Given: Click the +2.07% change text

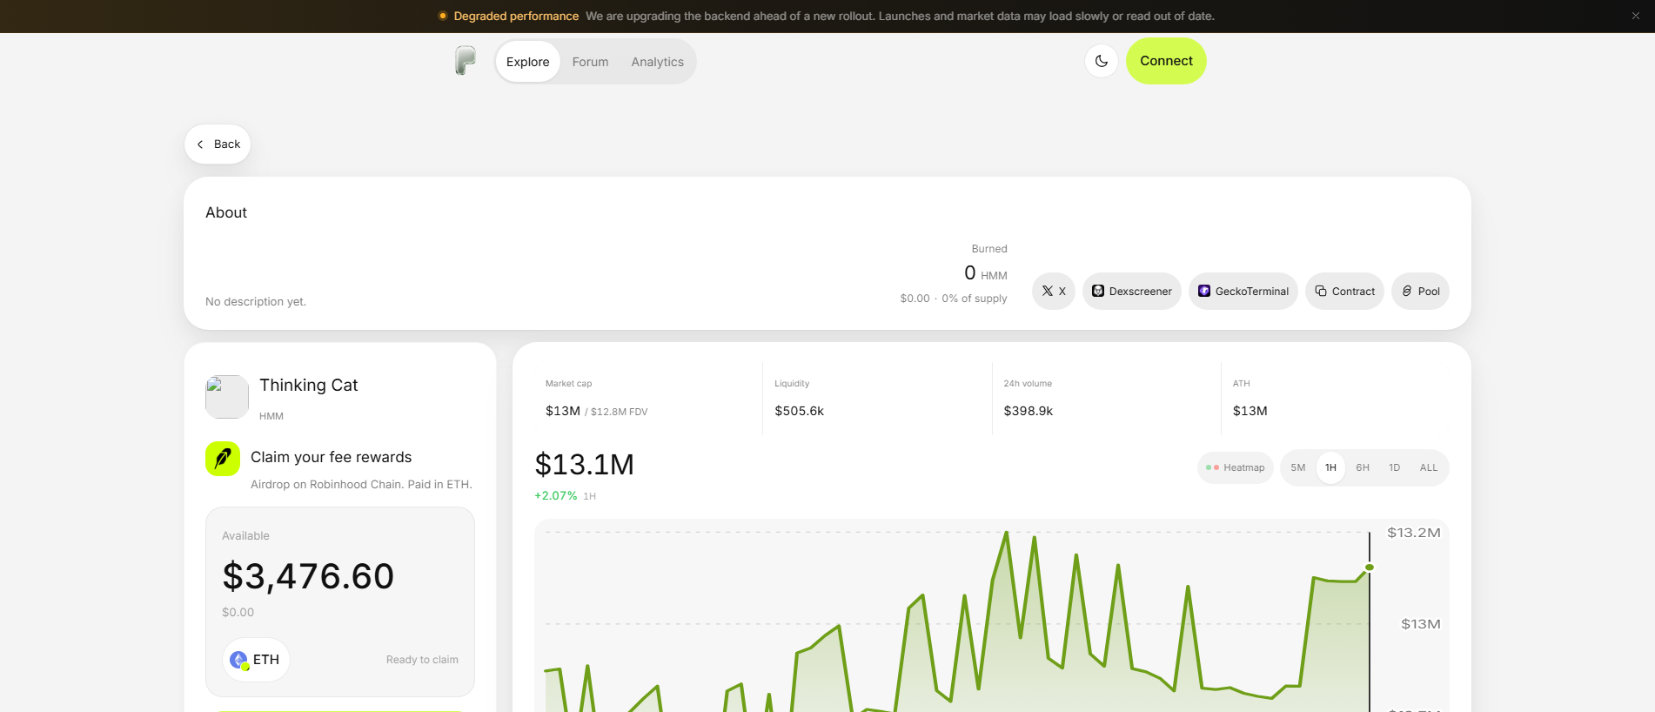Looking at the screenshot, I should [556, 495].
